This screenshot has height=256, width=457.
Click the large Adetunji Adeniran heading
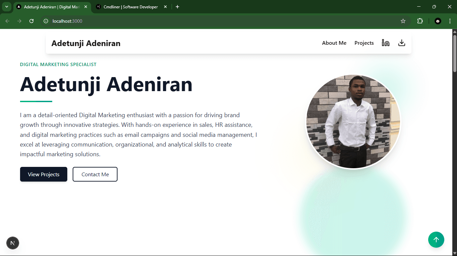click(x=106, y=84)
